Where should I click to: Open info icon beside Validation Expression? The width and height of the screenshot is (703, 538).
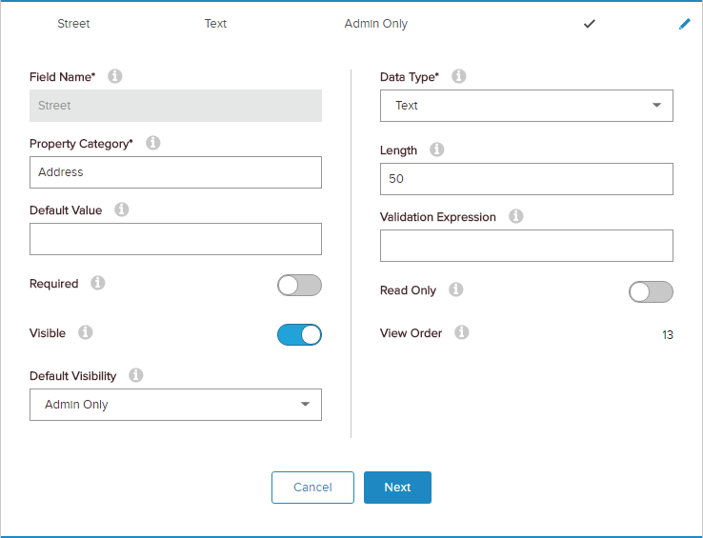(515, 216)
